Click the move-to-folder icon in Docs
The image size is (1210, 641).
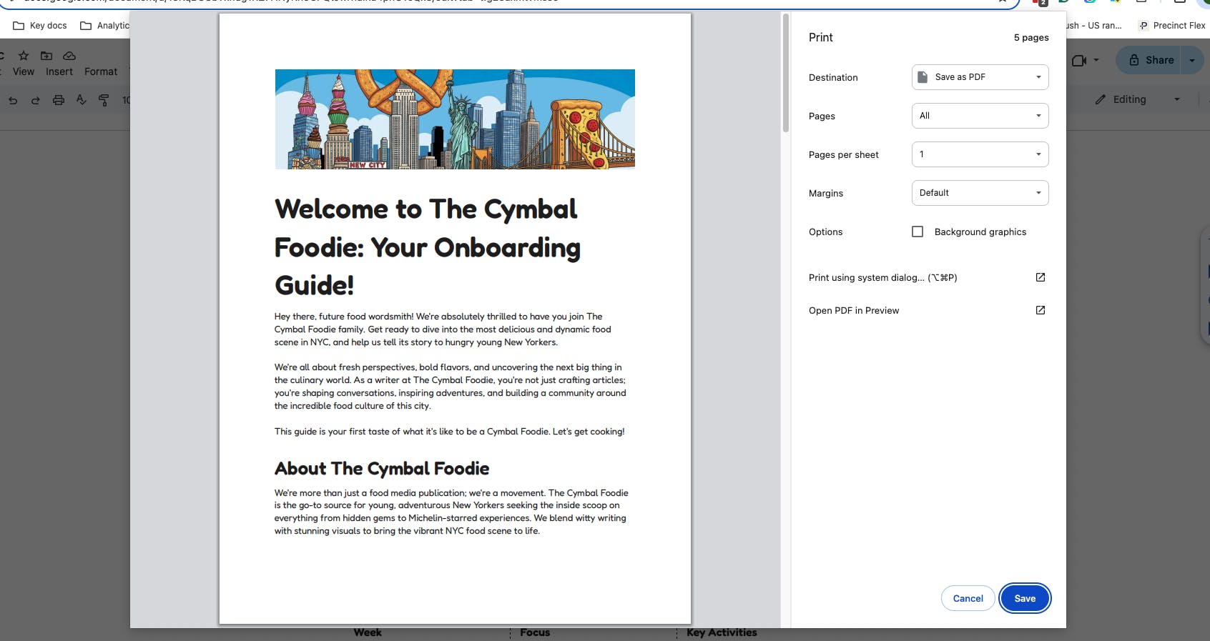click(46, 56)
